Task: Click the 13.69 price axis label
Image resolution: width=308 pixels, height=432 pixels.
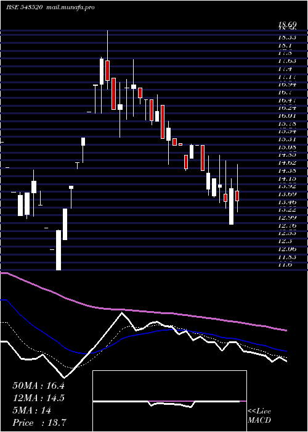Action: (x=287, y=194)
